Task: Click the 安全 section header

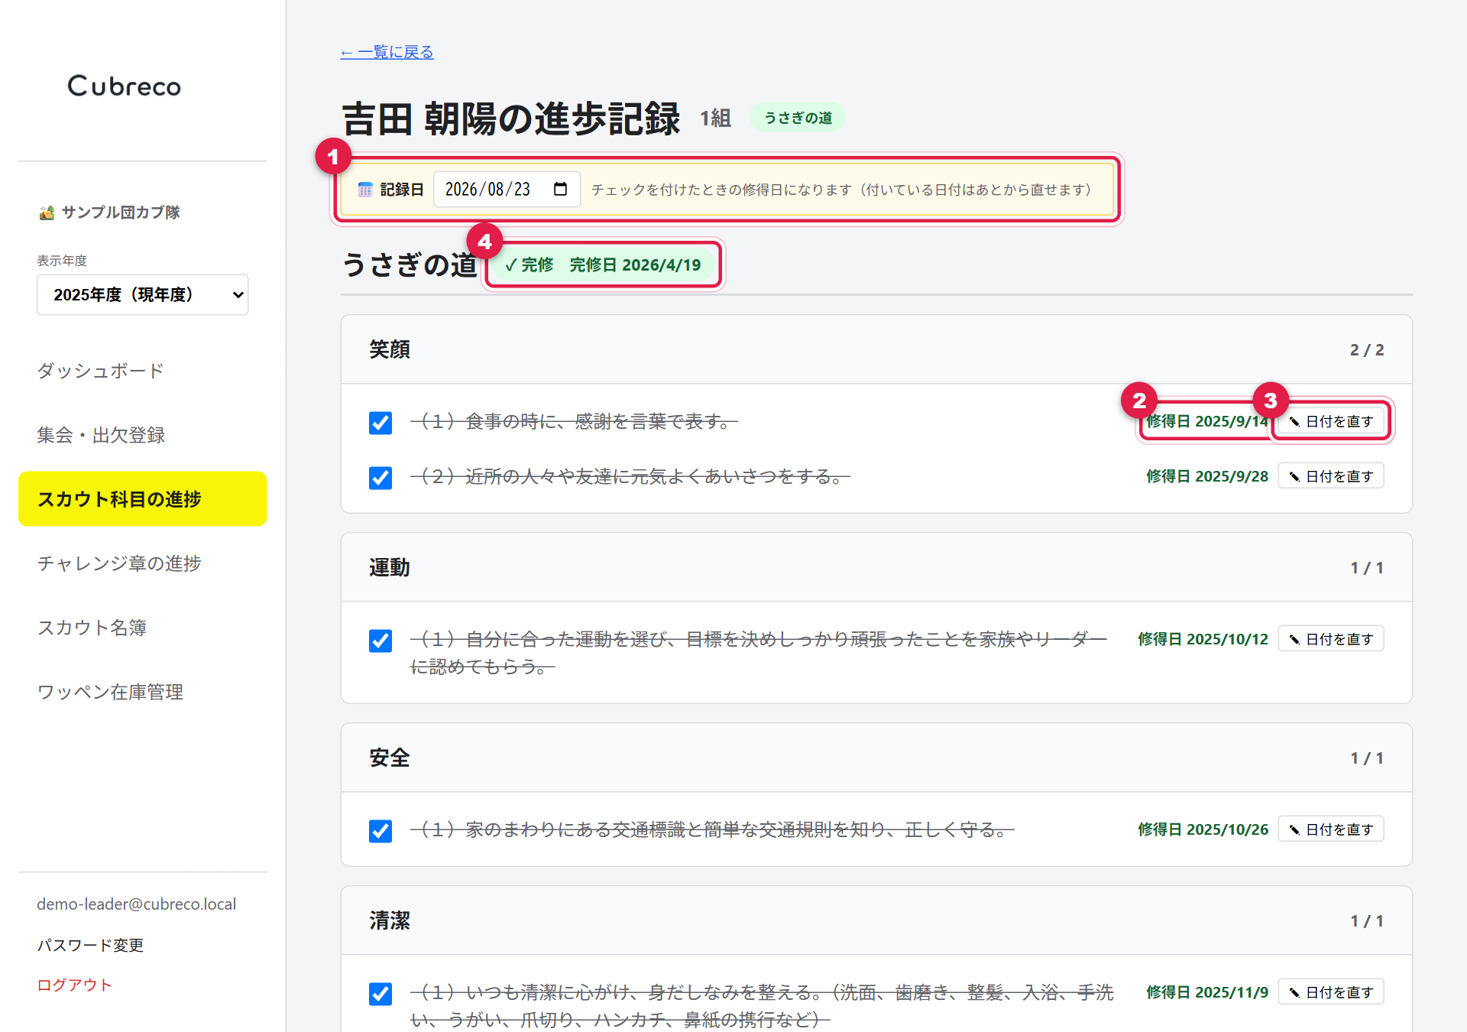Action: [876, 758]
